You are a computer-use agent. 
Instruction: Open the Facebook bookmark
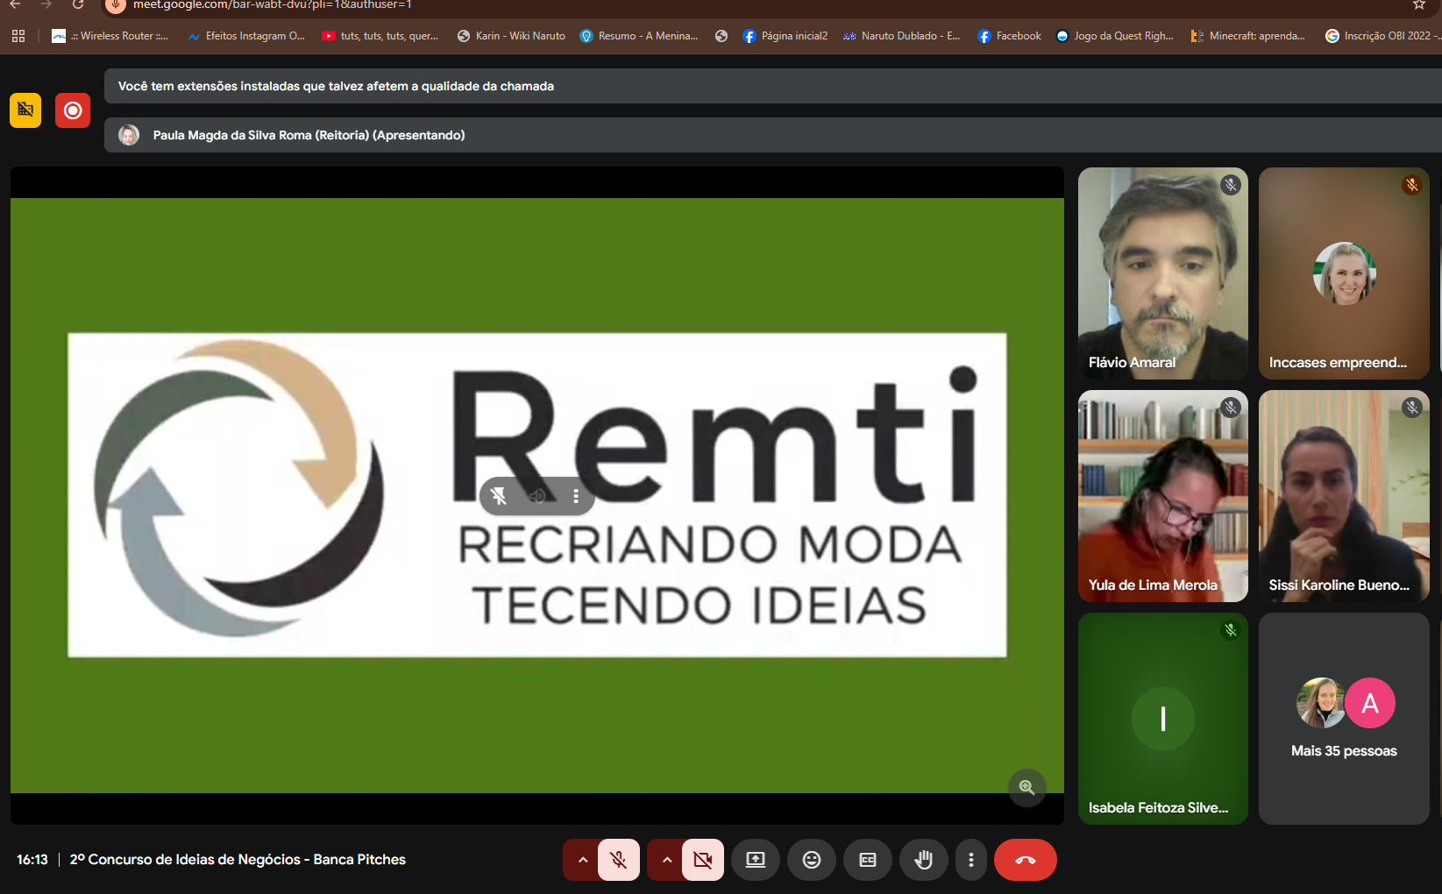[1009, 36]
